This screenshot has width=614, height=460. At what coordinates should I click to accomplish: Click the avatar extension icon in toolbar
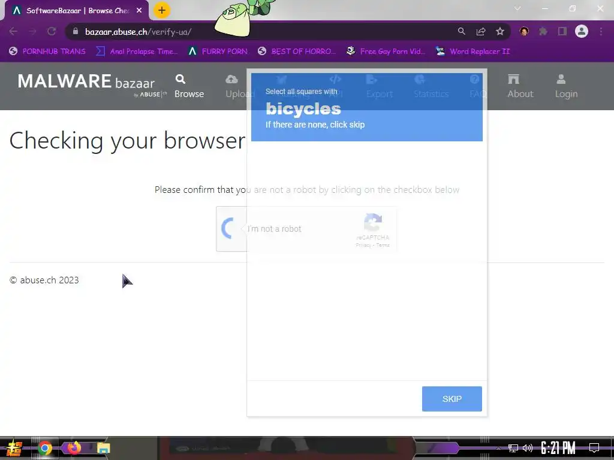coord(524,31)
